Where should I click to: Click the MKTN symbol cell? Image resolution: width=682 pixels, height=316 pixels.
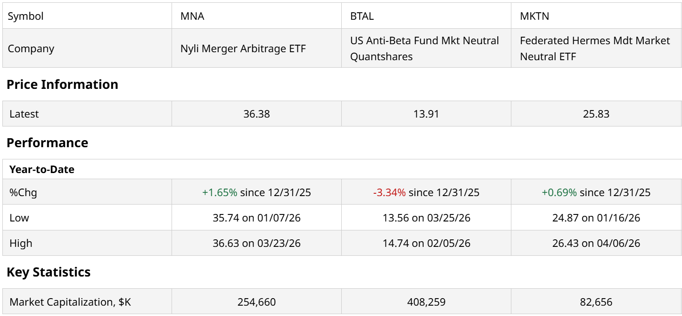(x=534, y=16)
